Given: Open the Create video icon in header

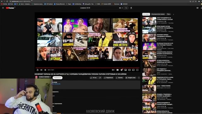Looking at the screenshot, I should (x=198, y=8).
